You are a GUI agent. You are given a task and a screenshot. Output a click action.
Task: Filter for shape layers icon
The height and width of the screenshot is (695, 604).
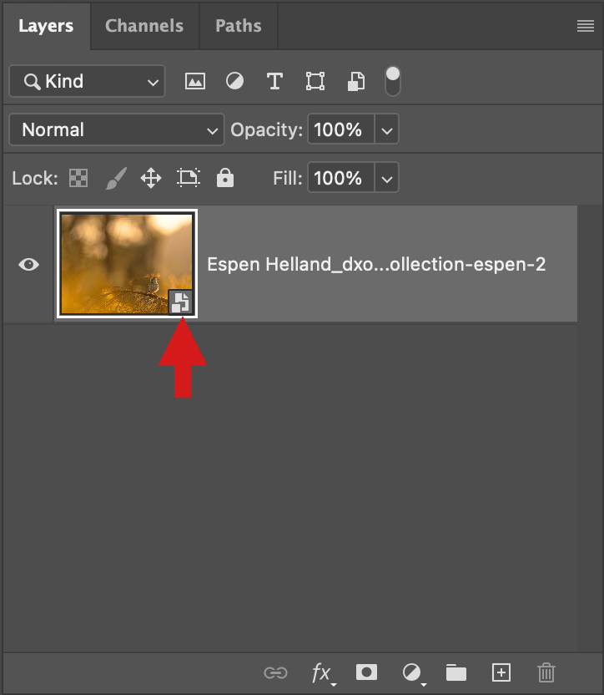315,82
